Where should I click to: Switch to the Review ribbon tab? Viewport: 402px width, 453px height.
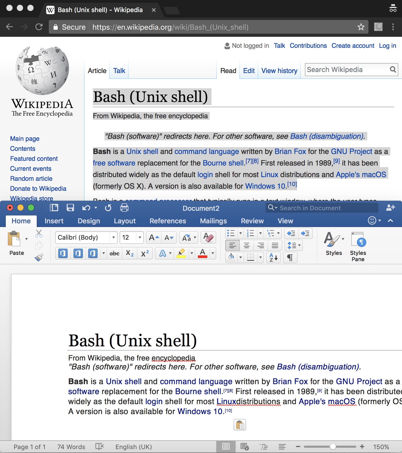pyautogui.click(x=252, y=221)
